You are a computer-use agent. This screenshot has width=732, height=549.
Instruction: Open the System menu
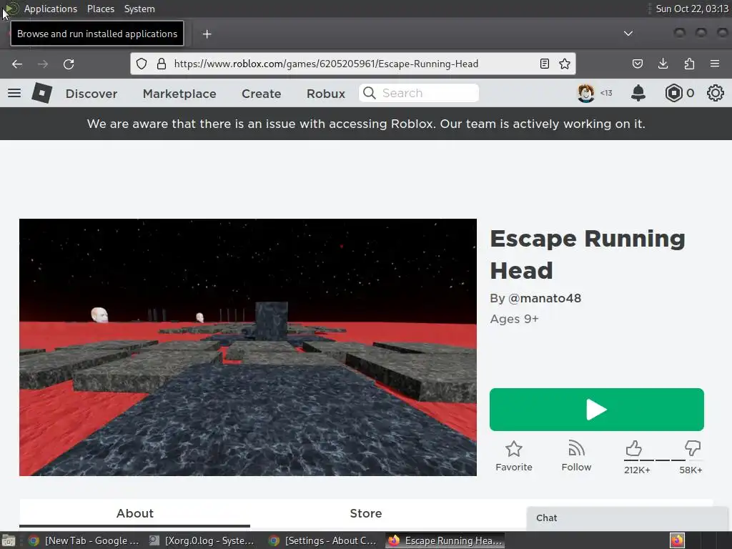tap(139, 9)
